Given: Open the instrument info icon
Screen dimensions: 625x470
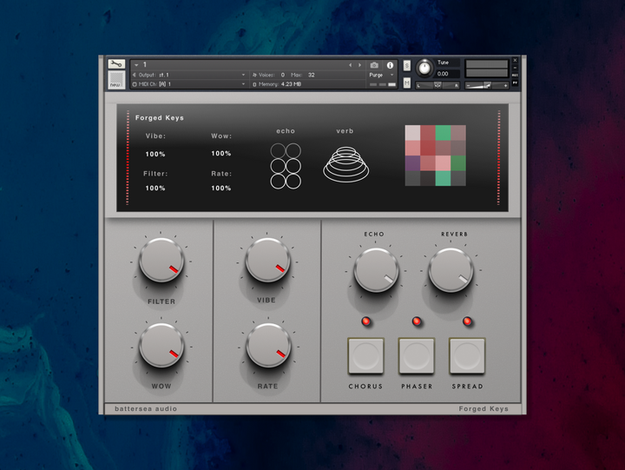Looking at the screenshot, I should [x=390, y=65].
